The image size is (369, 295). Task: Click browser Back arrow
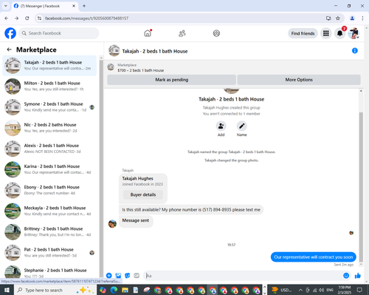pos(7,18)
